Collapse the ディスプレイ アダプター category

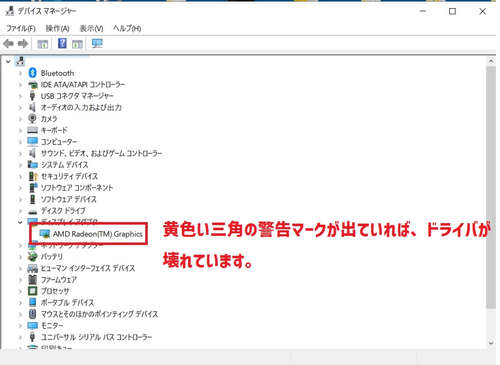point(20,222)
